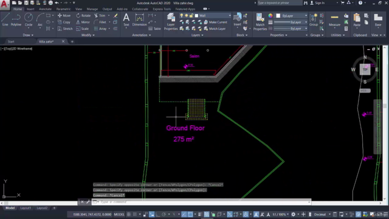Click MODEL space button in status bar

119,214
